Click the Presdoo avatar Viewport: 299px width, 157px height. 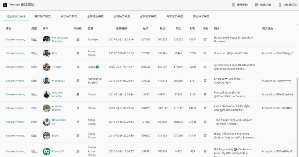coord(46,81)
